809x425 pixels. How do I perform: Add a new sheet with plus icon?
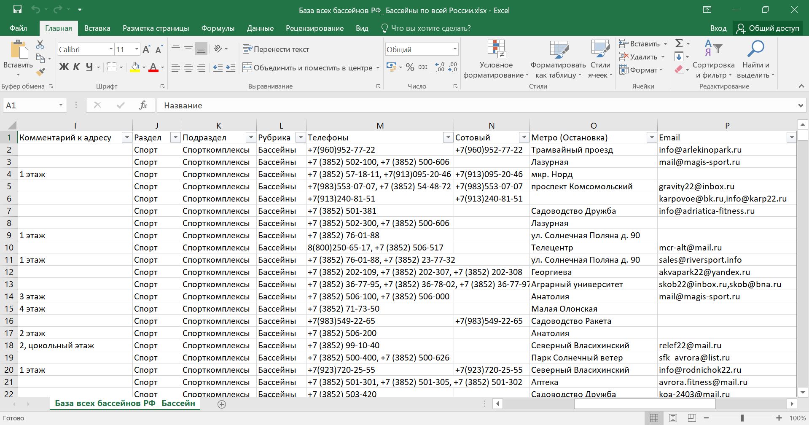tap(222, 404)
